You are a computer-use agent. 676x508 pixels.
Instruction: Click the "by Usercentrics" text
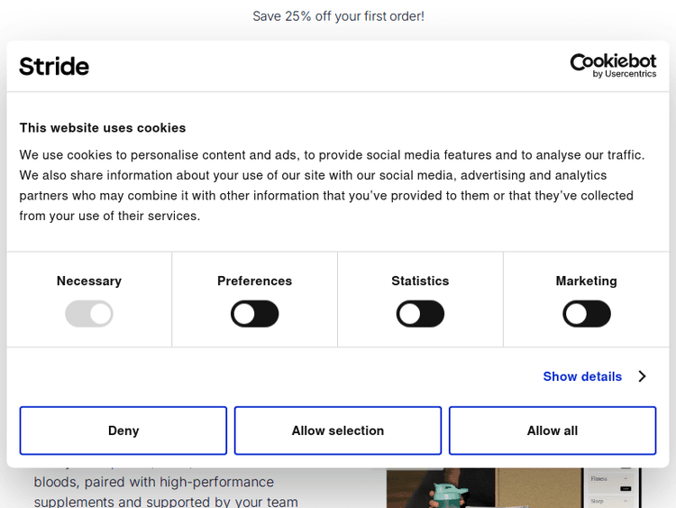[x=625, y=74]
